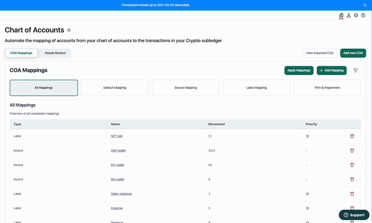This screenshot has height=223, width=372.
Task: Click movement value 66
Action: point(210,165)
